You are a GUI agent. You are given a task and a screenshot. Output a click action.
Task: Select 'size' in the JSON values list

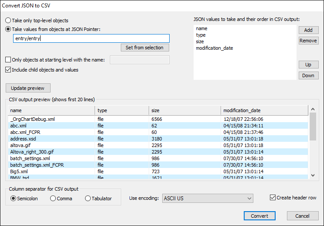click(x=200, y=41)
